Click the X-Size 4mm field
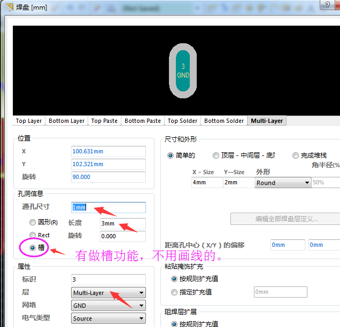This screenshot has height=327, width=340. pyautogui.click(x=207, y=183)
